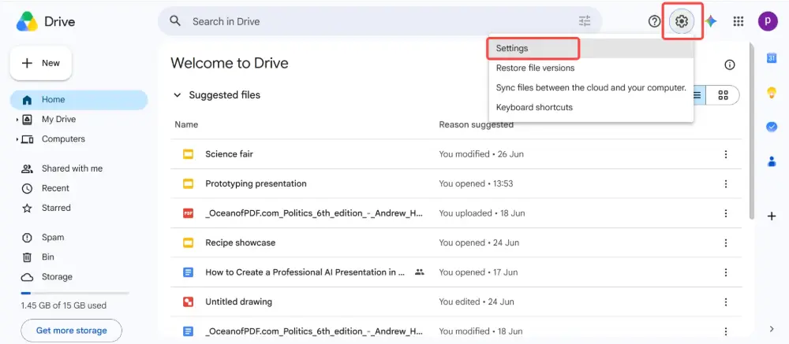Collapse the Suggested files section
This screenshot has width=789, height=344.
click(x=177, y=95)
